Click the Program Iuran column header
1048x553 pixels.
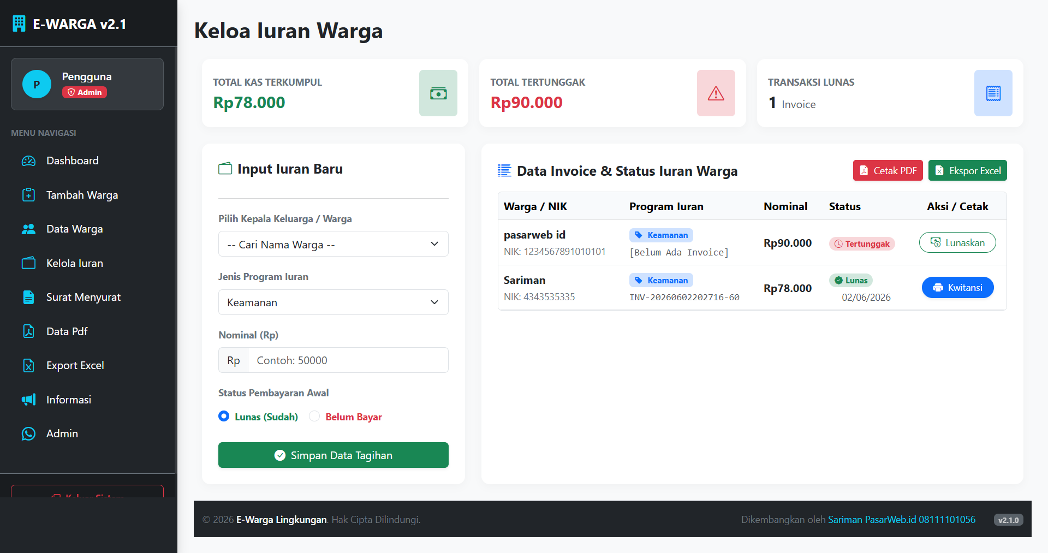666,206
